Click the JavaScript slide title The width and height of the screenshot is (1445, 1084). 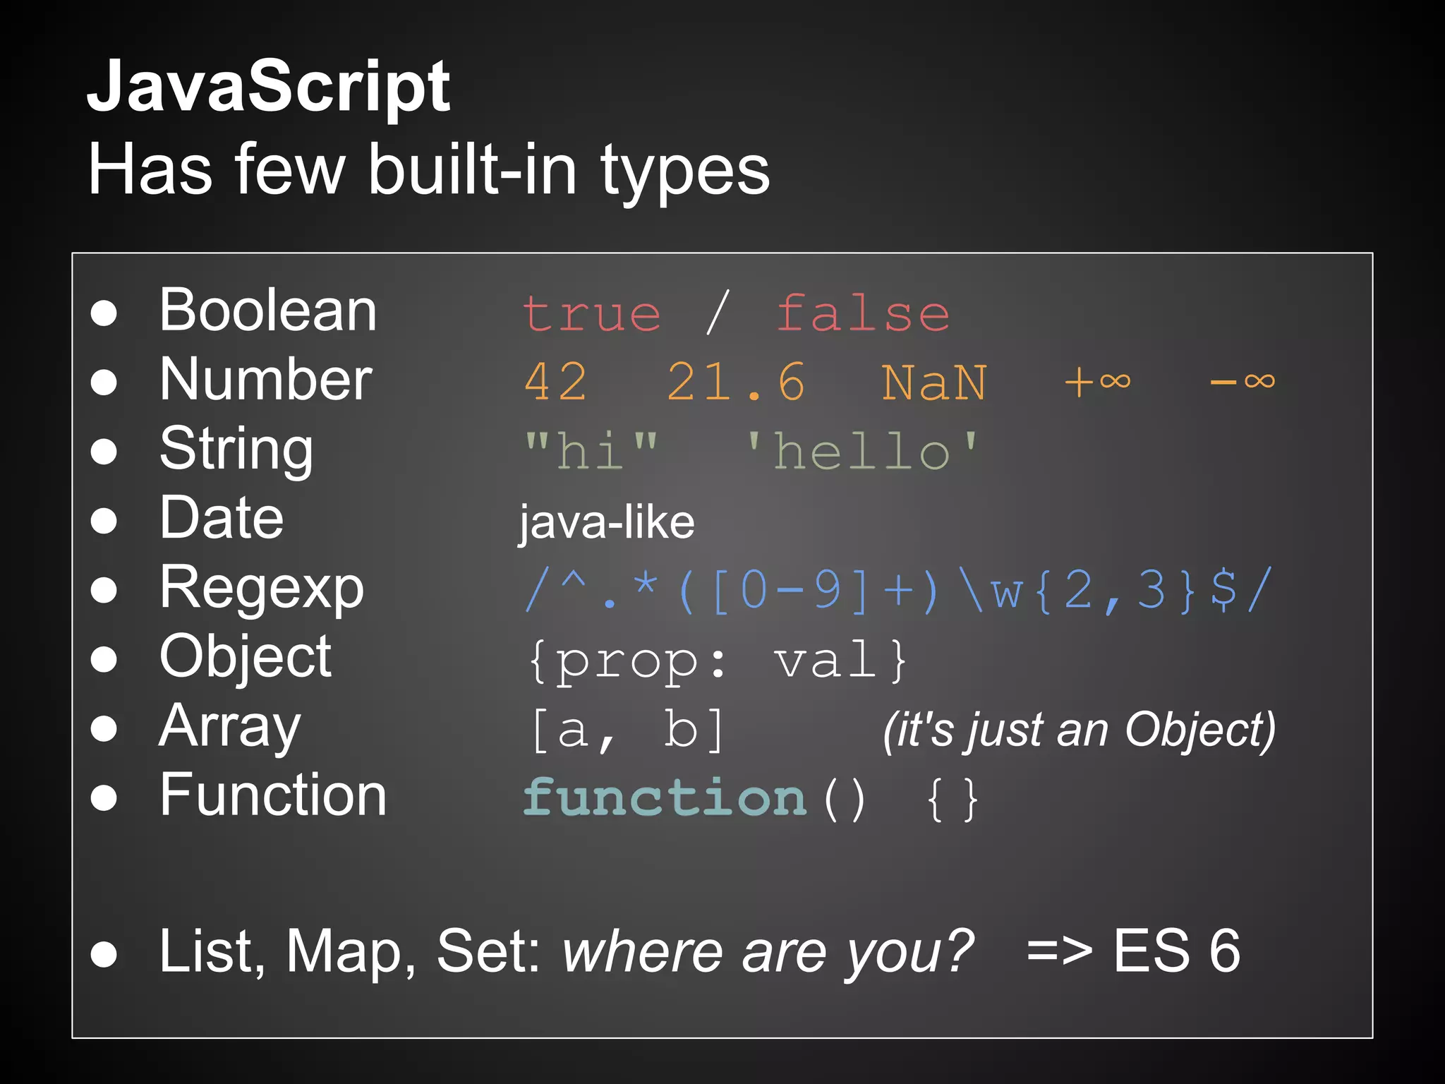268,88
